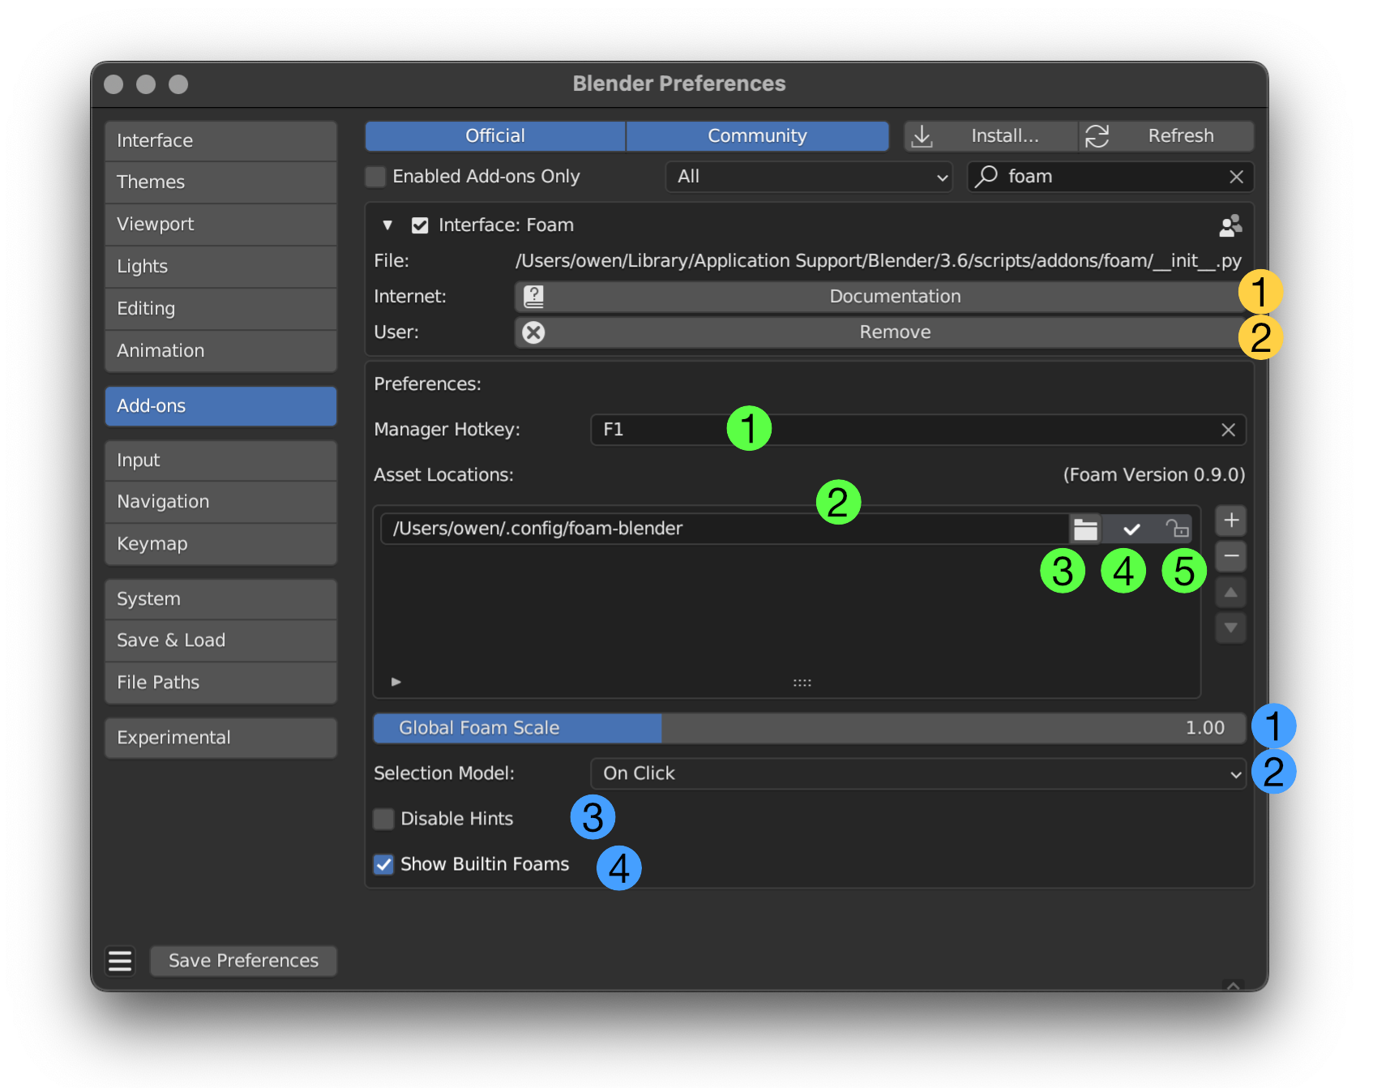
Task: Open Experimental section
Action: 220,738
